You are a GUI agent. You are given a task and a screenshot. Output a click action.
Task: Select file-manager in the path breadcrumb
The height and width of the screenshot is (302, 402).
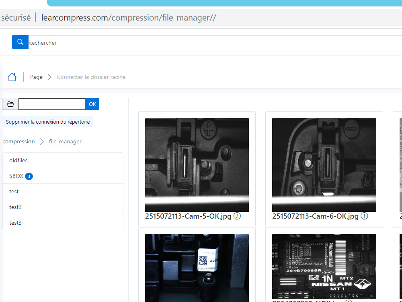click(65, 141)
